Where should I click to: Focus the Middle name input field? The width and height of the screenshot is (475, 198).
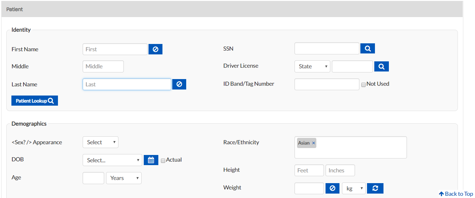pyautogui.click(x=103, y=66)
